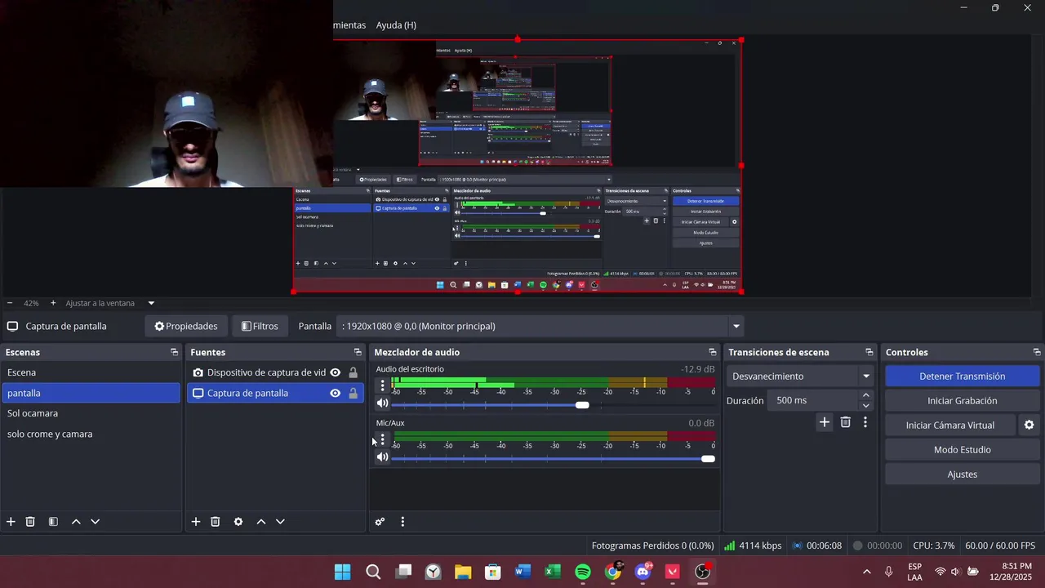The width and height of the screenshot is (1045, 588).
Task: Click the Captura de pantalla source row
Action: 275,393
